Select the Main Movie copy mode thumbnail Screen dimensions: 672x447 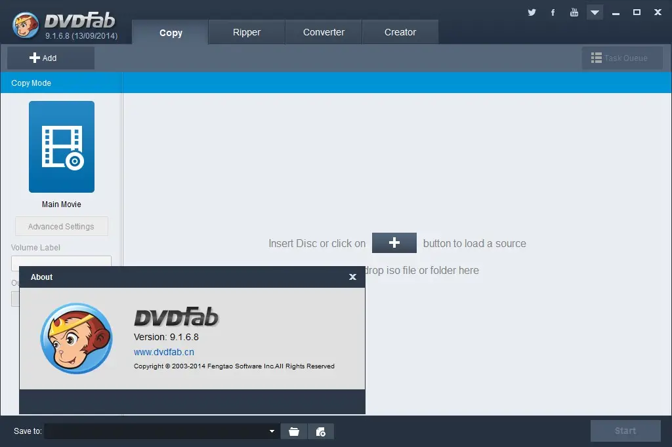tap(62, 147)
